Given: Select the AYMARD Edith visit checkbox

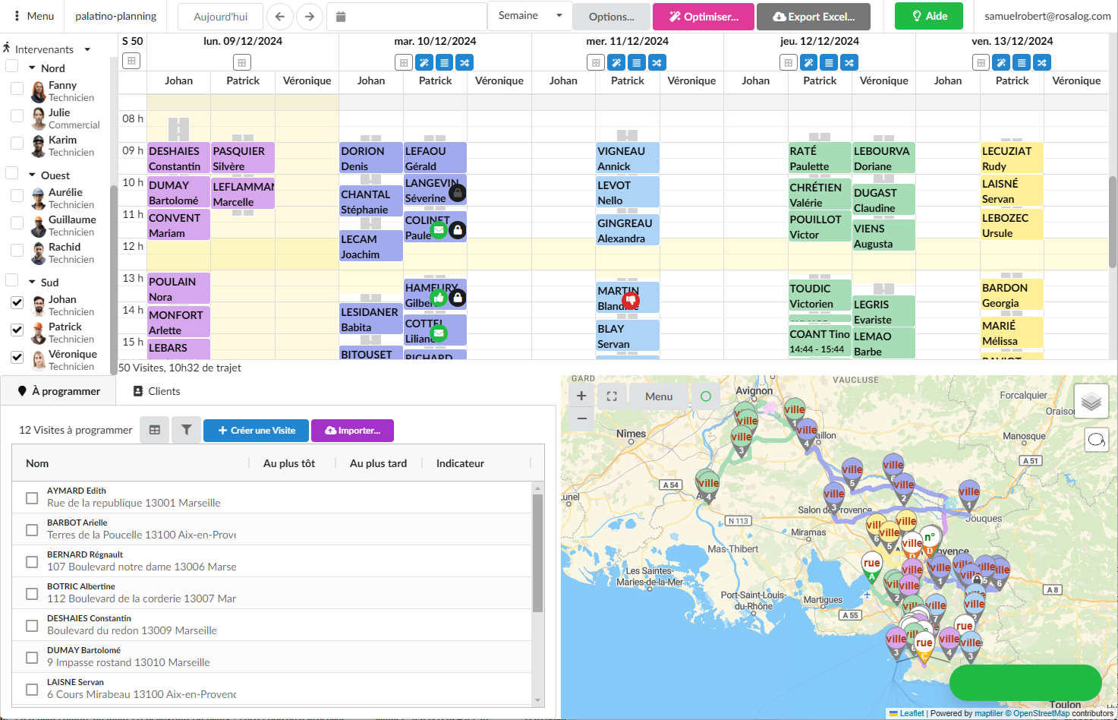Looking at the screenshot, I should tap(32, 497).
